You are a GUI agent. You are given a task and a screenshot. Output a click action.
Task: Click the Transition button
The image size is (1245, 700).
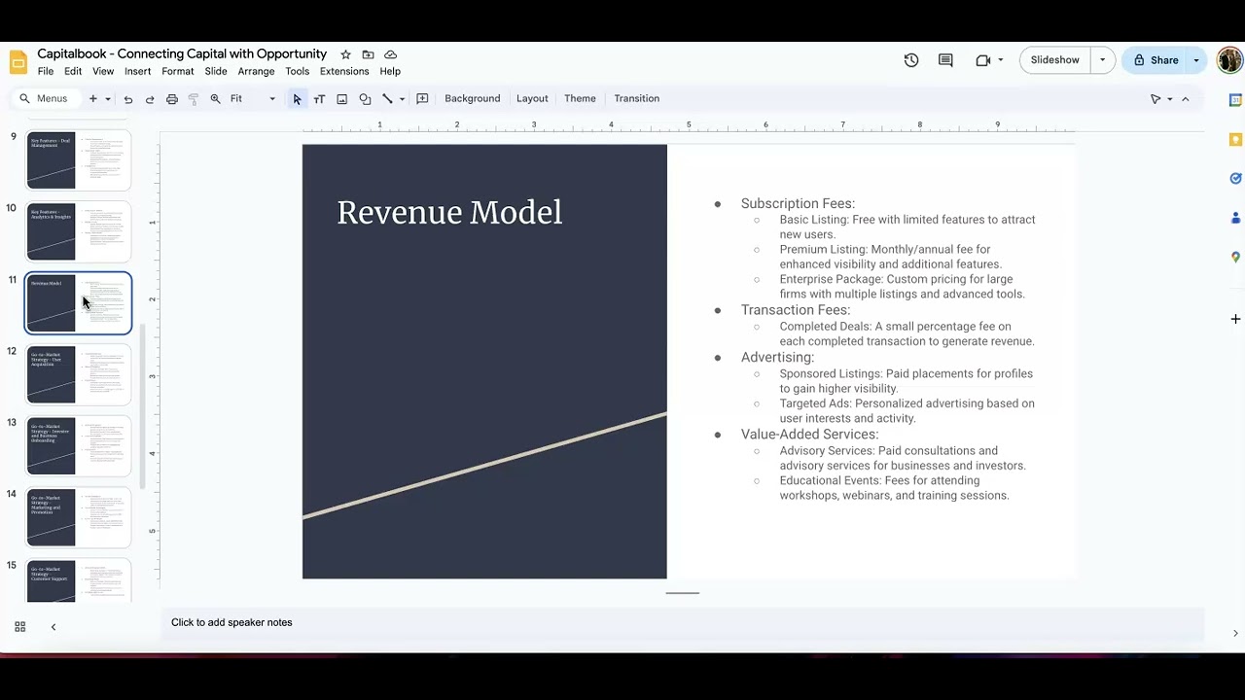(x=637, y=99)
